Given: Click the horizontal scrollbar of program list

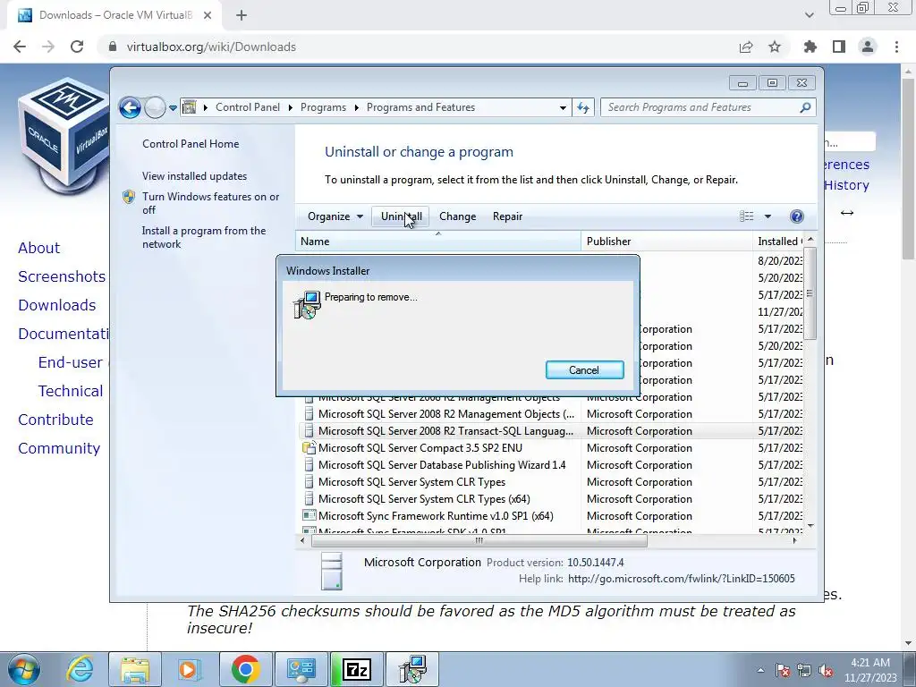Looking at the screenshot, I should pyautogui.click(x=479, y=541).
